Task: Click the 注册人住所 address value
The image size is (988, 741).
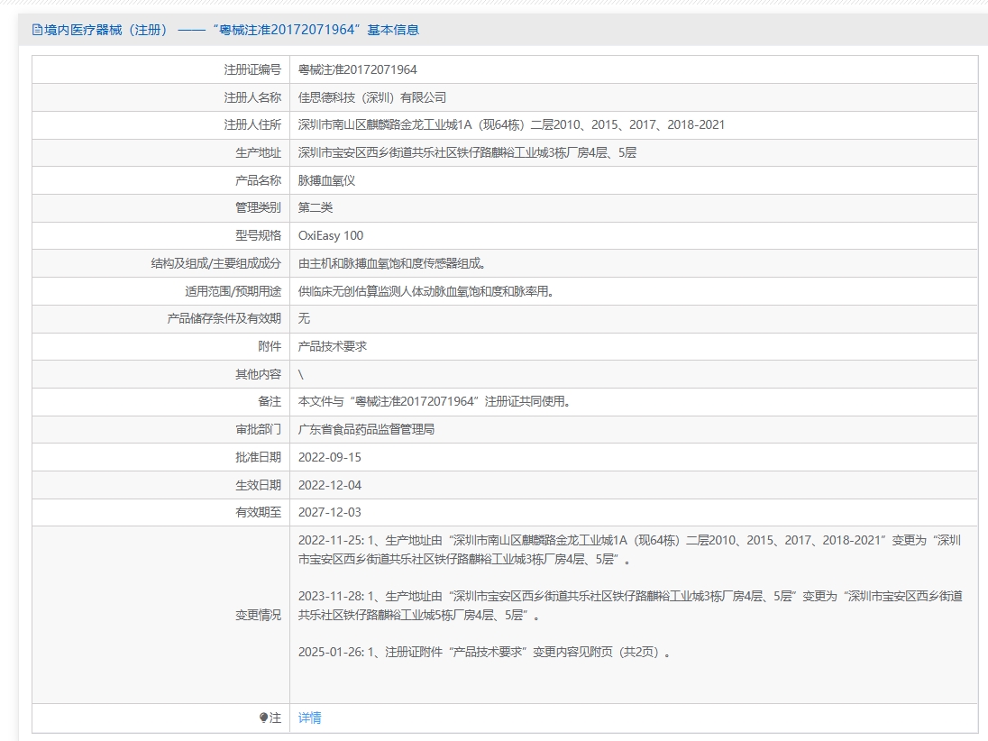Action: click(511, 124)
